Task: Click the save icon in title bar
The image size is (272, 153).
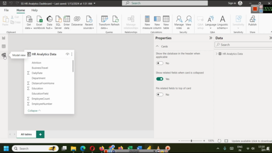Action: 5,3
